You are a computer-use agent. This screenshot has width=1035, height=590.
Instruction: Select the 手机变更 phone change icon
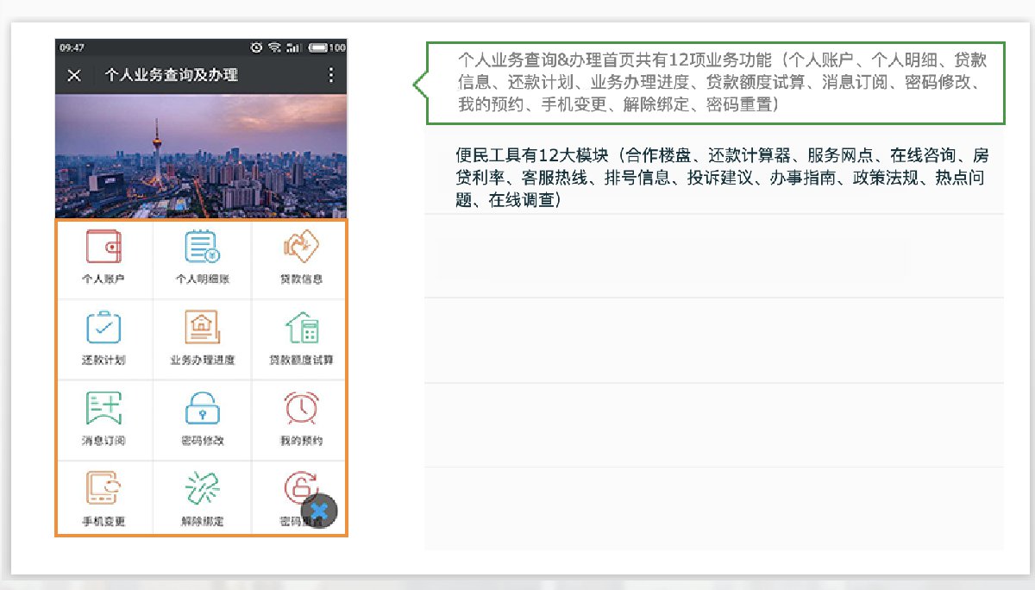[103, 489]
